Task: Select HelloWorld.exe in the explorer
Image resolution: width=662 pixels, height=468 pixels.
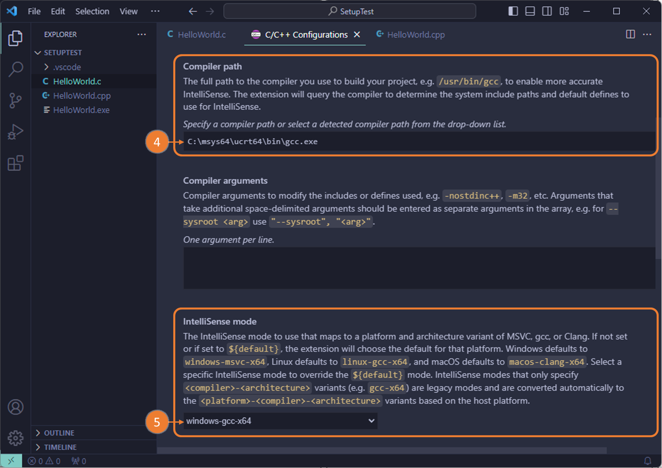Action: tap(94, 110)
